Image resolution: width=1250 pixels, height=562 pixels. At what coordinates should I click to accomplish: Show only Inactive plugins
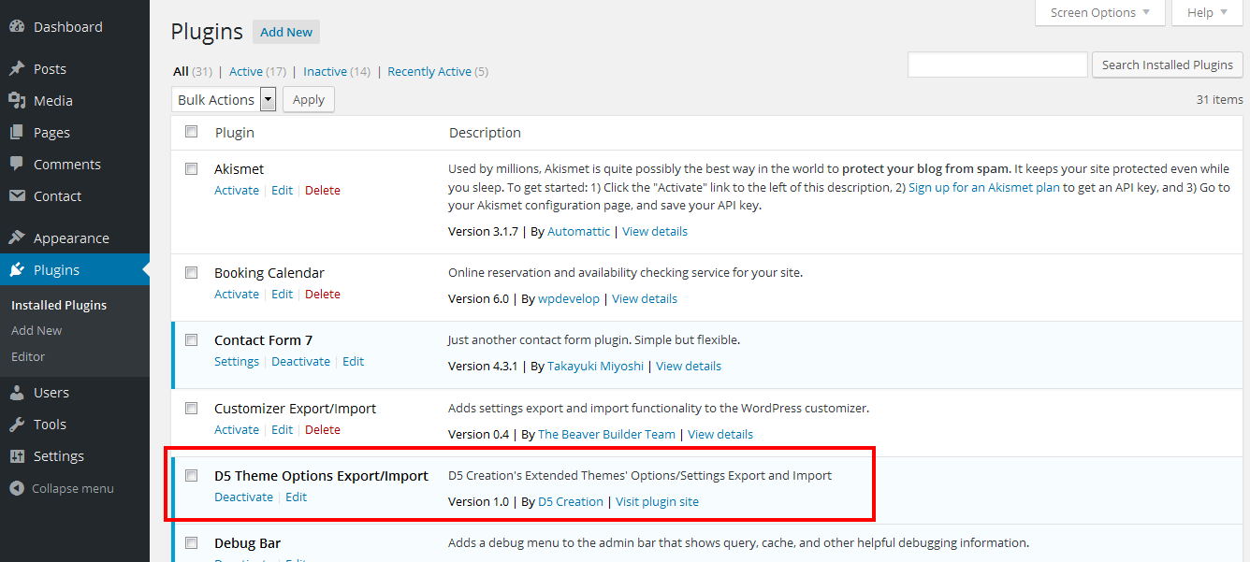(325, 71)
